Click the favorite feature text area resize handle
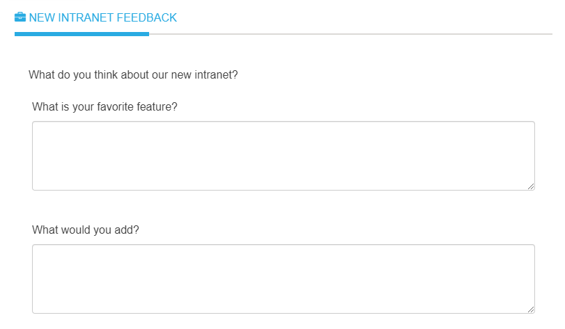The height and width of the screenshot is (329, 565). click(x=531, y=186)
